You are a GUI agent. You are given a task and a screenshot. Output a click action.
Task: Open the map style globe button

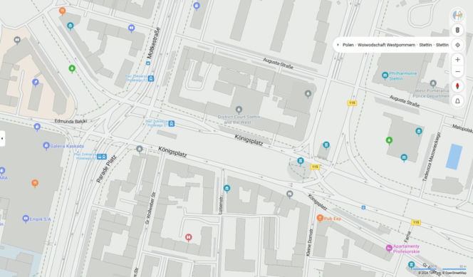point(457,15)
